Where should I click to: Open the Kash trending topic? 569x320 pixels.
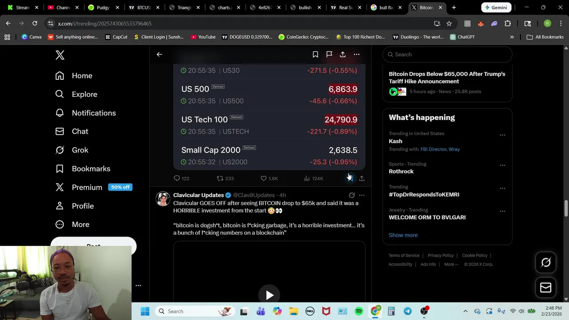(x=395, y=141)
